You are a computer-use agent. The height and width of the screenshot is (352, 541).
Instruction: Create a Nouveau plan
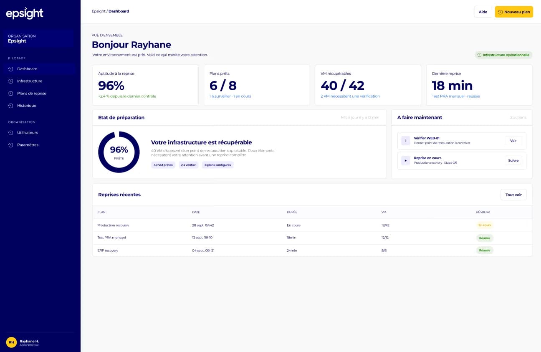coord(514,12)
